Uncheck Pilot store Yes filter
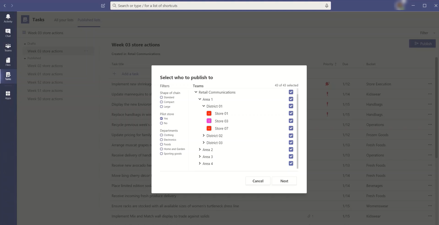This screenshot has width=439, height=225. 161,119
